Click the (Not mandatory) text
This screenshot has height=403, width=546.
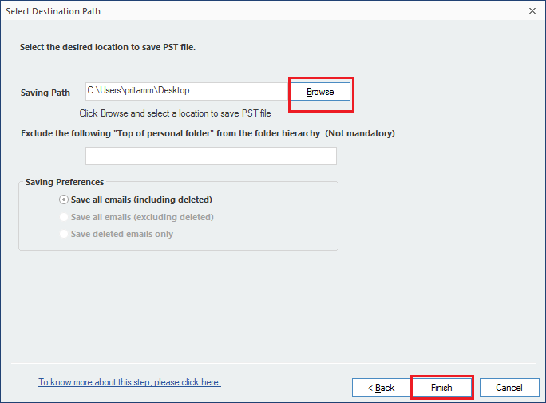(360, 133)
